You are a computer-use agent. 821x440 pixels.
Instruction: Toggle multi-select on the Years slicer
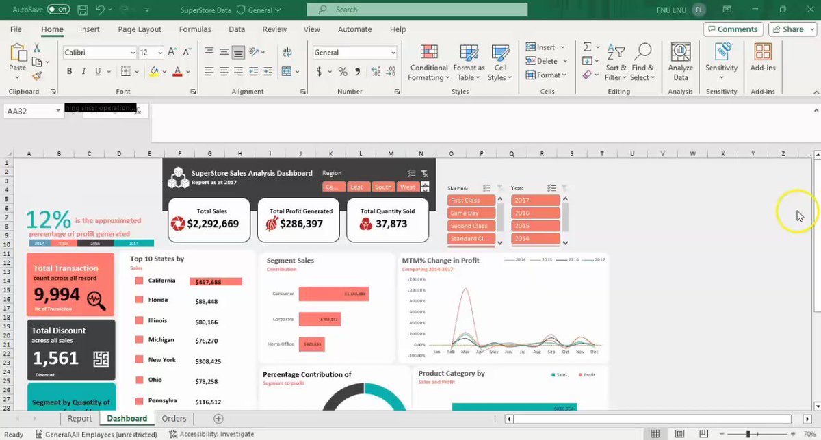click(x=551, y=188)
